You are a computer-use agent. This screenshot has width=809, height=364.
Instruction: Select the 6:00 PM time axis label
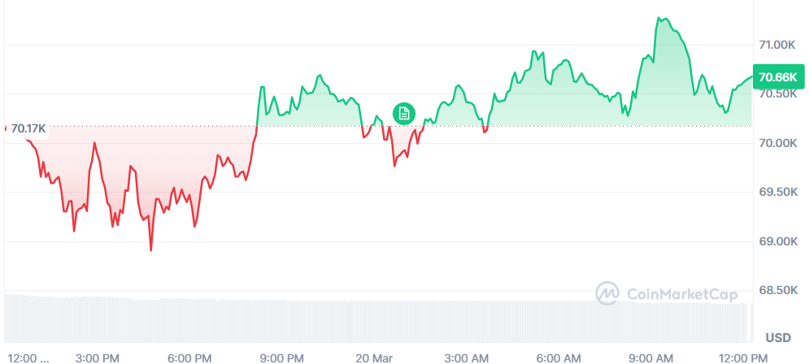[x=192, y=357]
